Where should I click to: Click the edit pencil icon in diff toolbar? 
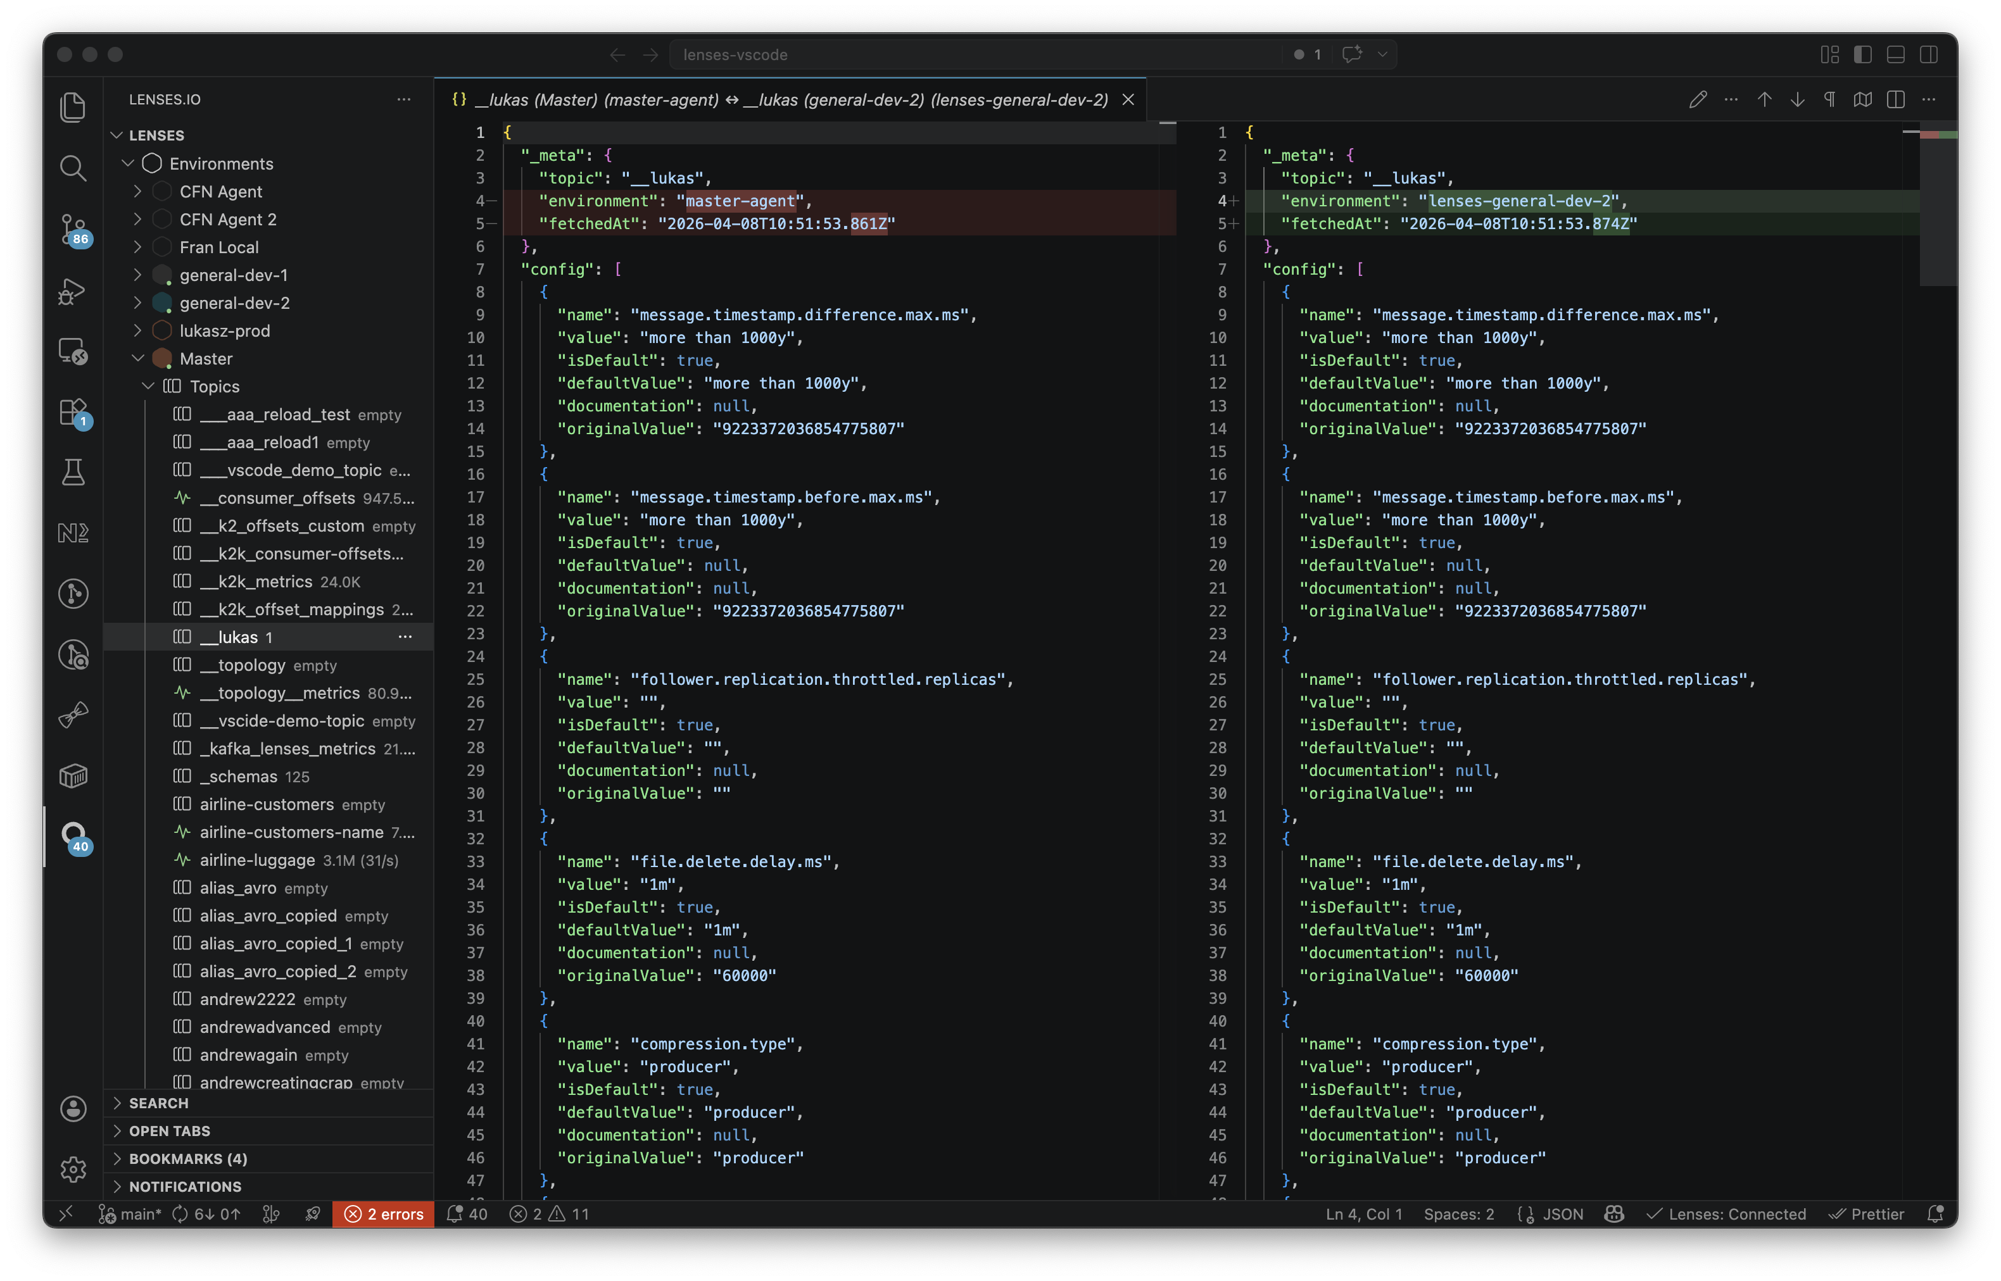coord(1697,100)
